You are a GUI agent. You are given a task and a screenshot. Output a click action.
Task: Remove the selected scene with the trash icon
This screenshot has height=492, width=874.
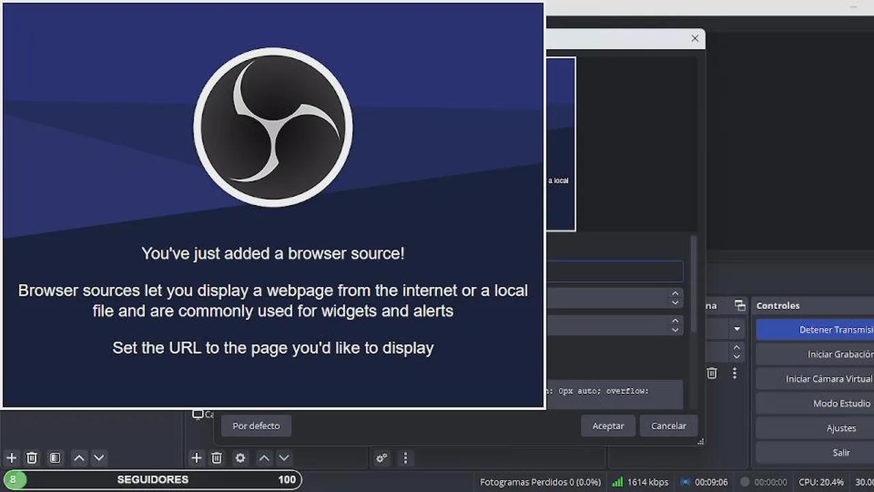point(31,458)
